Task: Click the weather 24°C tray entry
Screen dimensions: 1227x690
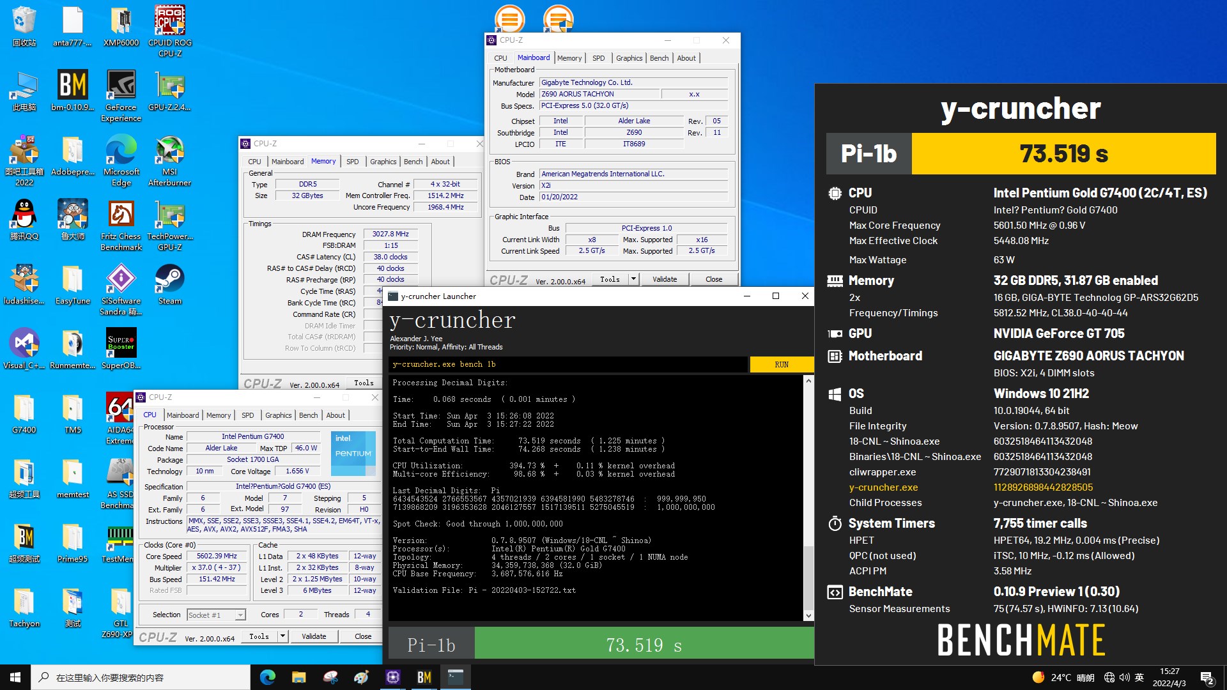Action: coord(1063,678)
